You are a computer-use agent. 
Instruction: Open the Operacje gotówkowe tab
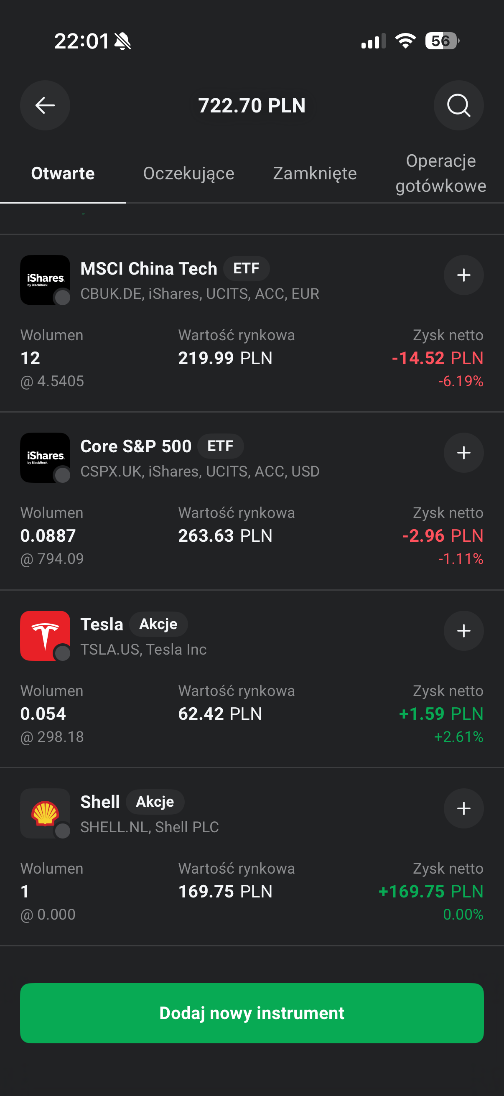[440, 173]
